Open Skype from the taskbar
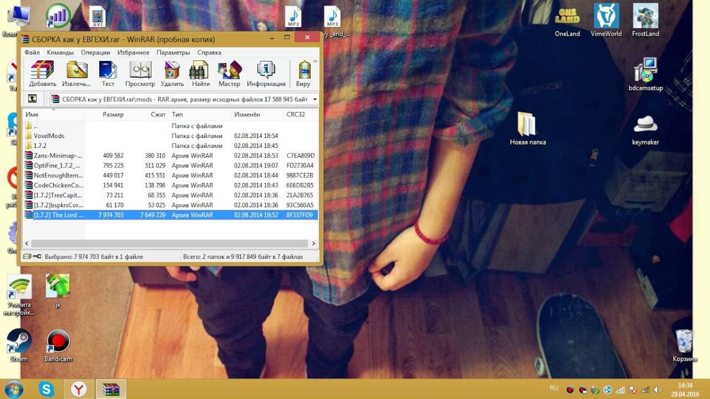710x399 pixels. tap(46, 389)
